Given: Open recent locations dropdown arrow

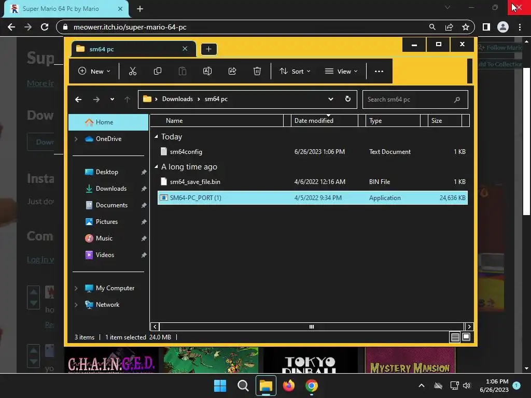Looking at the screenshot, I should pyautogui.click(x=112, y=99).
